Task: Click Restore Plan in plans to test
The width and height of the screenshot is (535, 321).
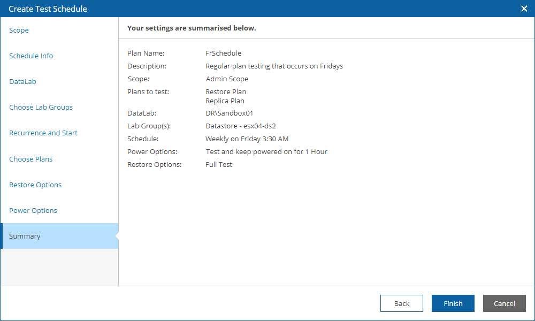Action: [226, 92]
